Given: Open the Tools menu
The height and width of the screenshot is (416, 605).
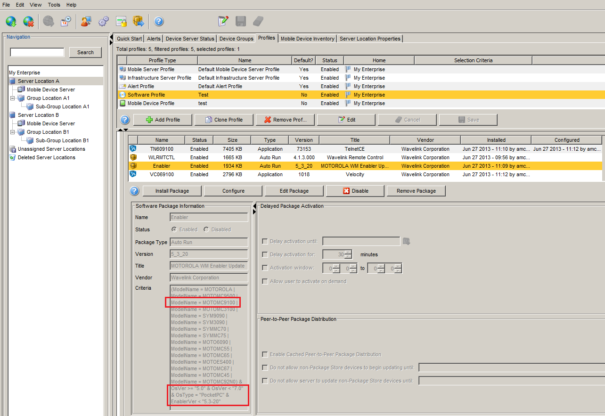Looking at the screenshot, I should pos(54,5).
